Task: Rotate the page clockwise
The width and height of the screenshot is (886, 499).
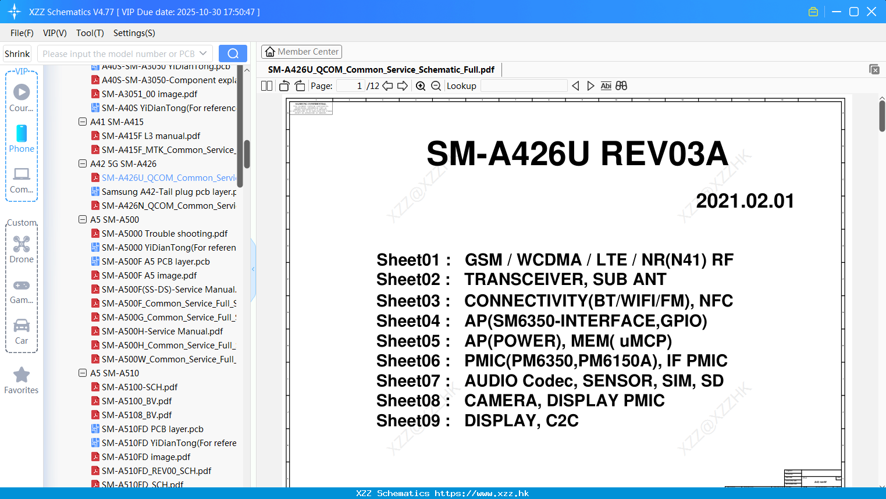Action: pos(300,86)
